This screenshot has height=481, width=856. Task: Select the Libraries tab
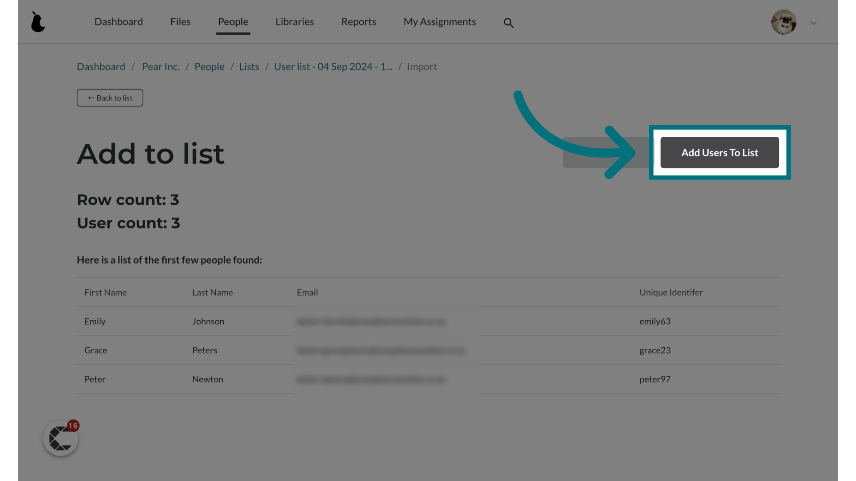295,21
